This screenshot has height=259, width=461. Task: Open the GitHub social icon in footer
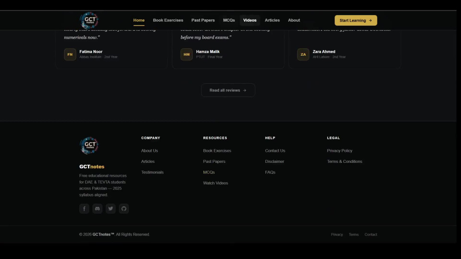pyautogui.click(x=124, y=208)
